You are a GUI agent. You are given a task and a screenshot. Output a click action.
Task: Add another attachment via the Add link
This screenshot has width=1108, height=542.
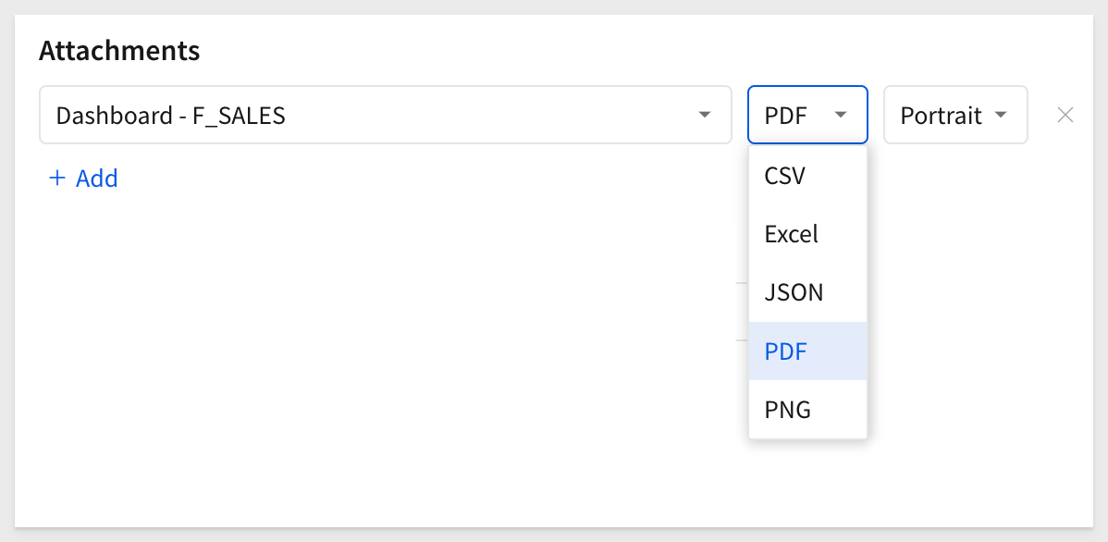pyautogui.click(x=82, y=179)
